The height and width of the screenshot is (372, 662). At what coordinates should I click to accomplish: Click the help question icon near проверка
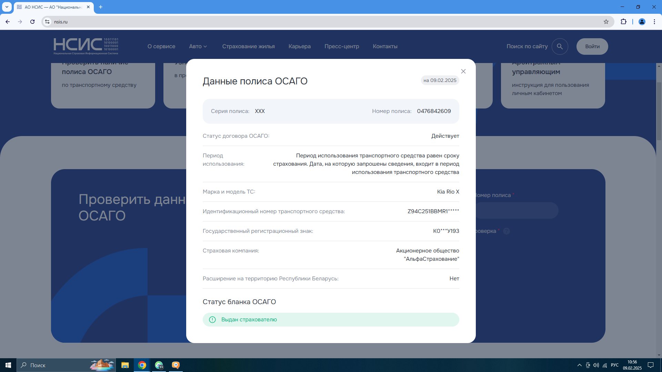506,231
